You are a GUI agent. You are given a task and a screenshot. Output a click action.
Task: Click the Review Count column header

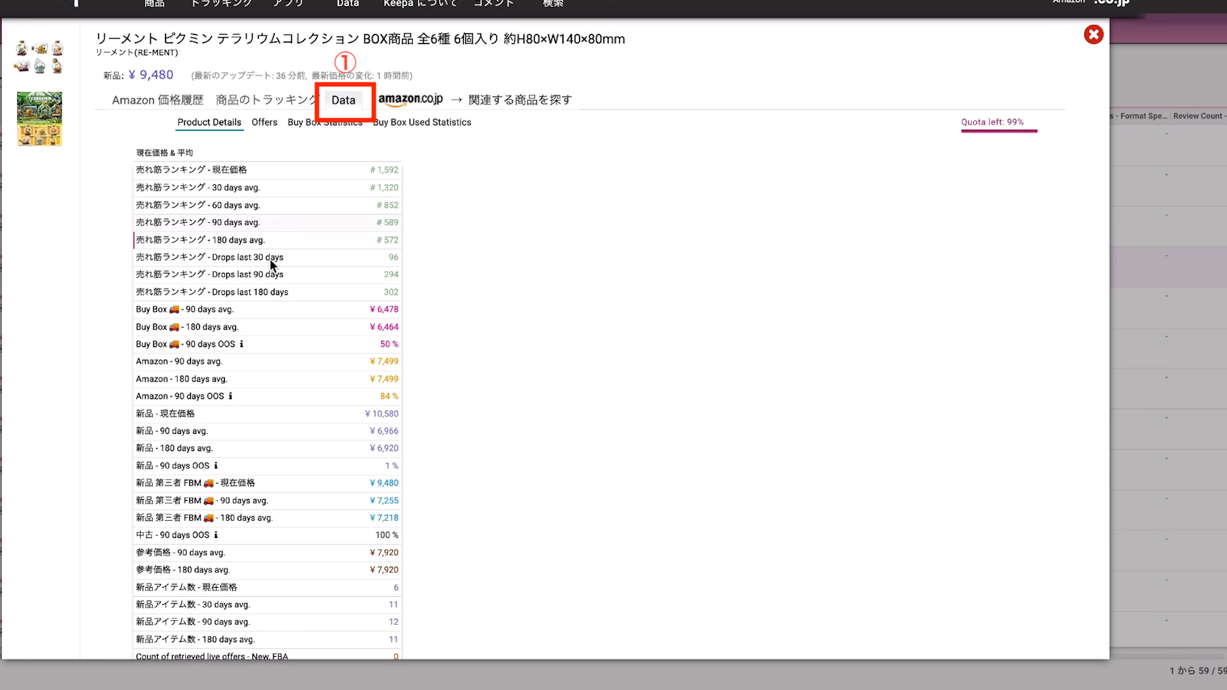(x=1197, y=116)
